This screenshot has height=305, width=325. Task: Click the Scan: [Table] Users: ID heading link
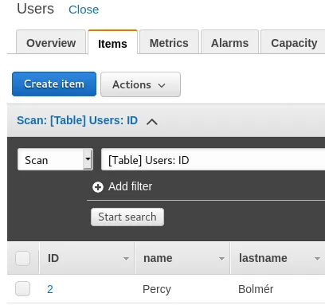pyautogui.click(x=77, y=120)
